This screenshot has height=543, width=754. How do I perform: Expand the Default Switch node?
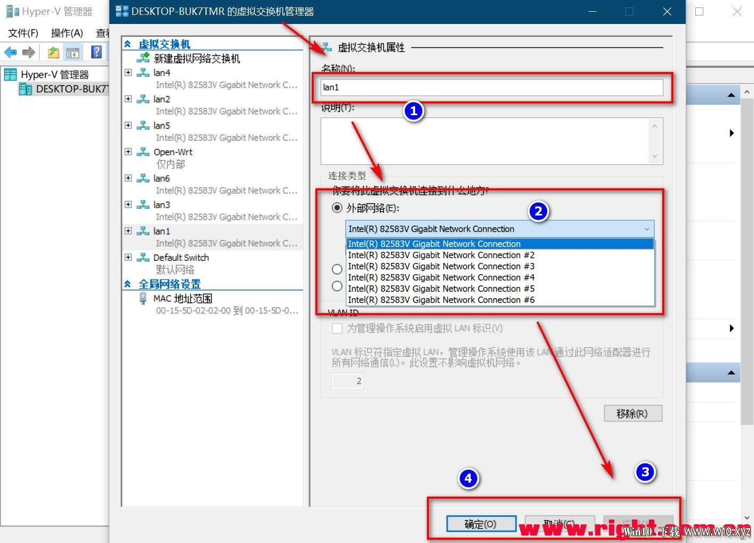pos(128,257)
